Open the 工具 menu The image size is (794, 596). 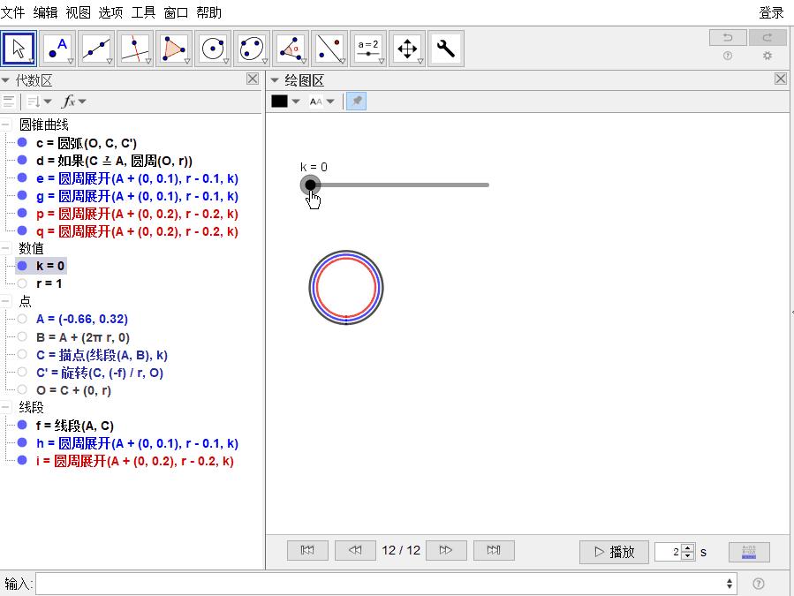pos(143,12)
